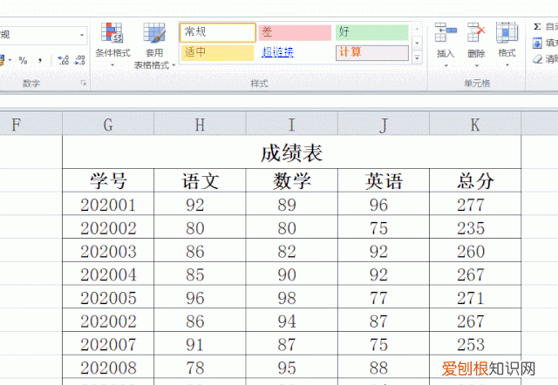558x385 pixels.
Task: Select total score cell 271
Action: (x=475, y=297)
